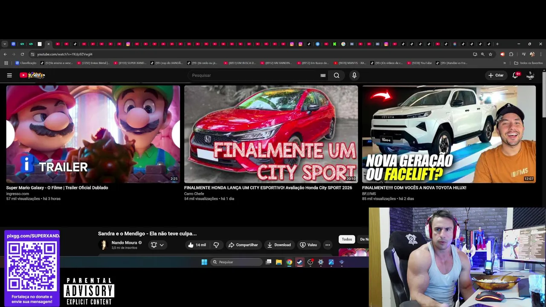The width and height of the screenshot is (546, 307).
Task: Like the video with 14 mil
Action: pyautogui.click(x=197, y=245)
